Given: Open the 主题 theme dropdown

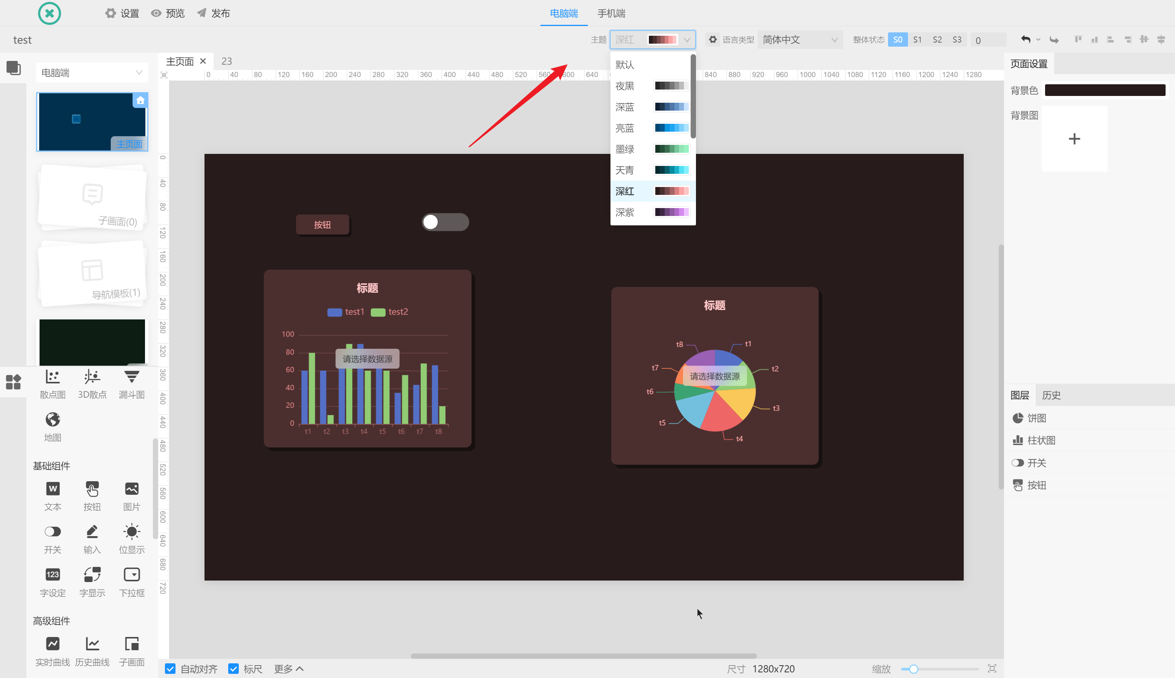Looking at the screenshot, I should [653, 40].
